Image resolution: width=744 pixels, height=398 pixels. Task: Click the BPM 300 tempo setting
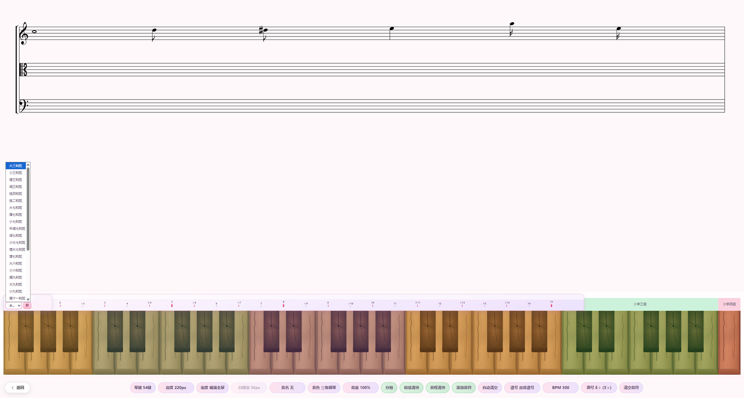pyautogui.click(x=560, y=388)
